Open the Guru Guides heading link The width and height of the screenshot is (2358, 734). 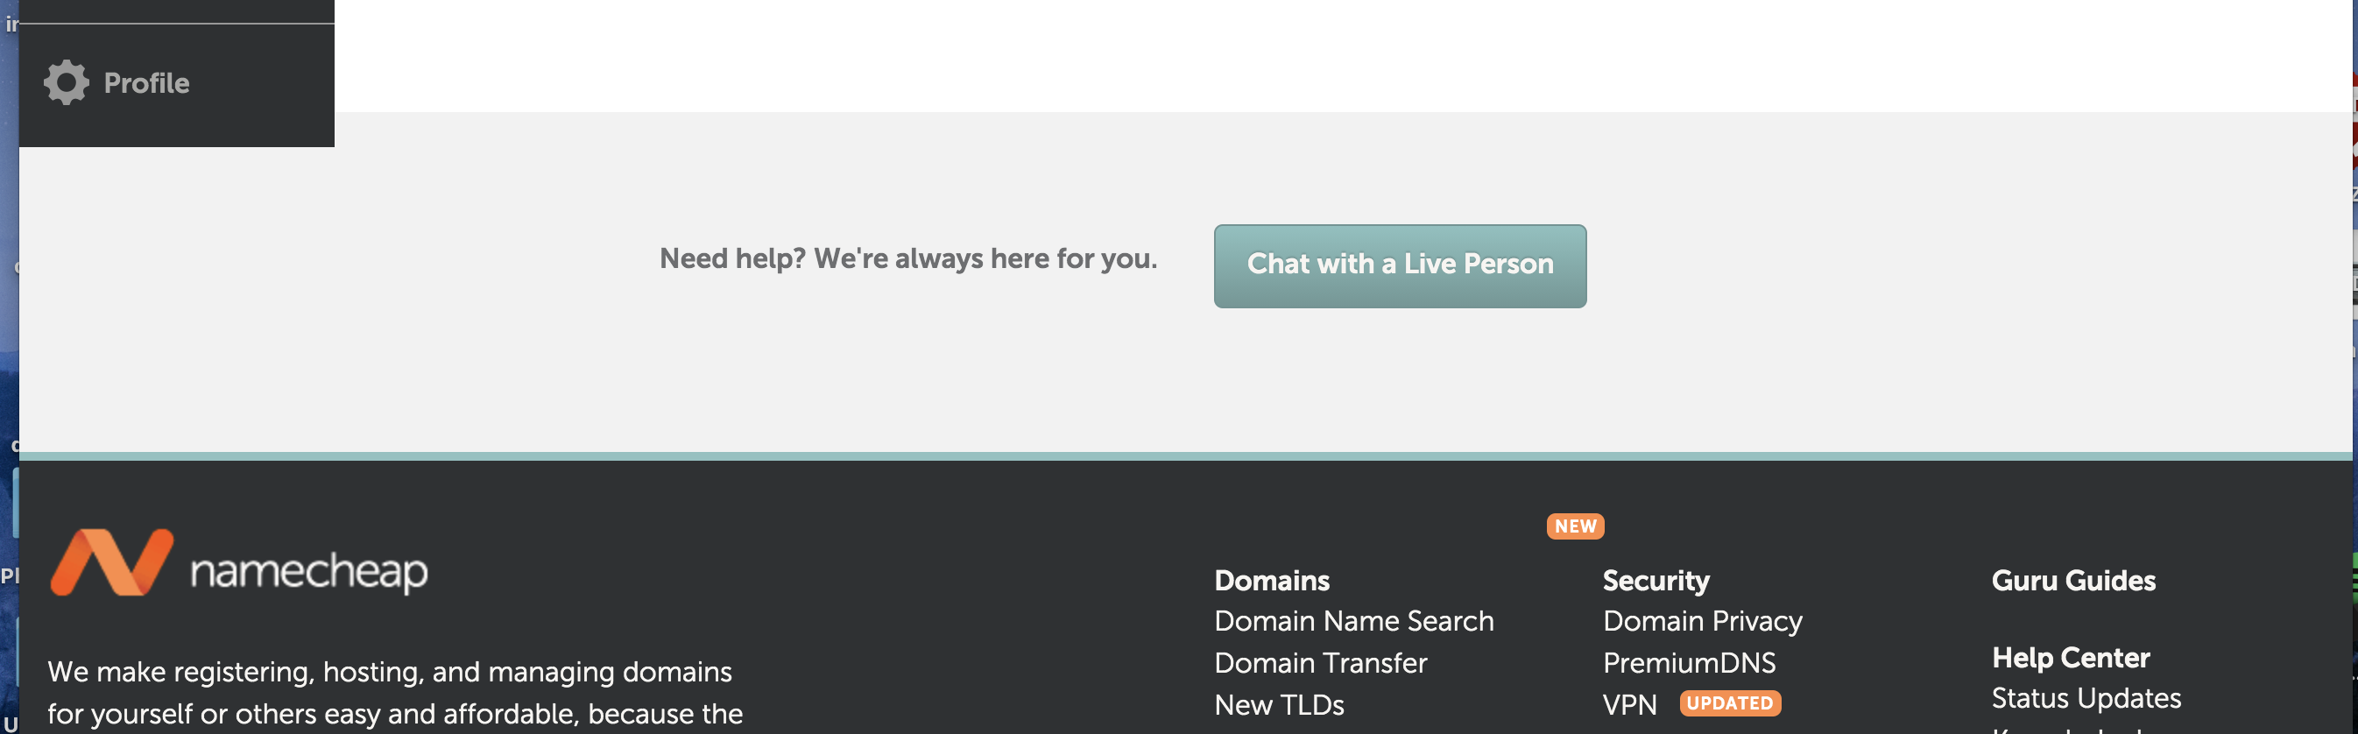2072,580
